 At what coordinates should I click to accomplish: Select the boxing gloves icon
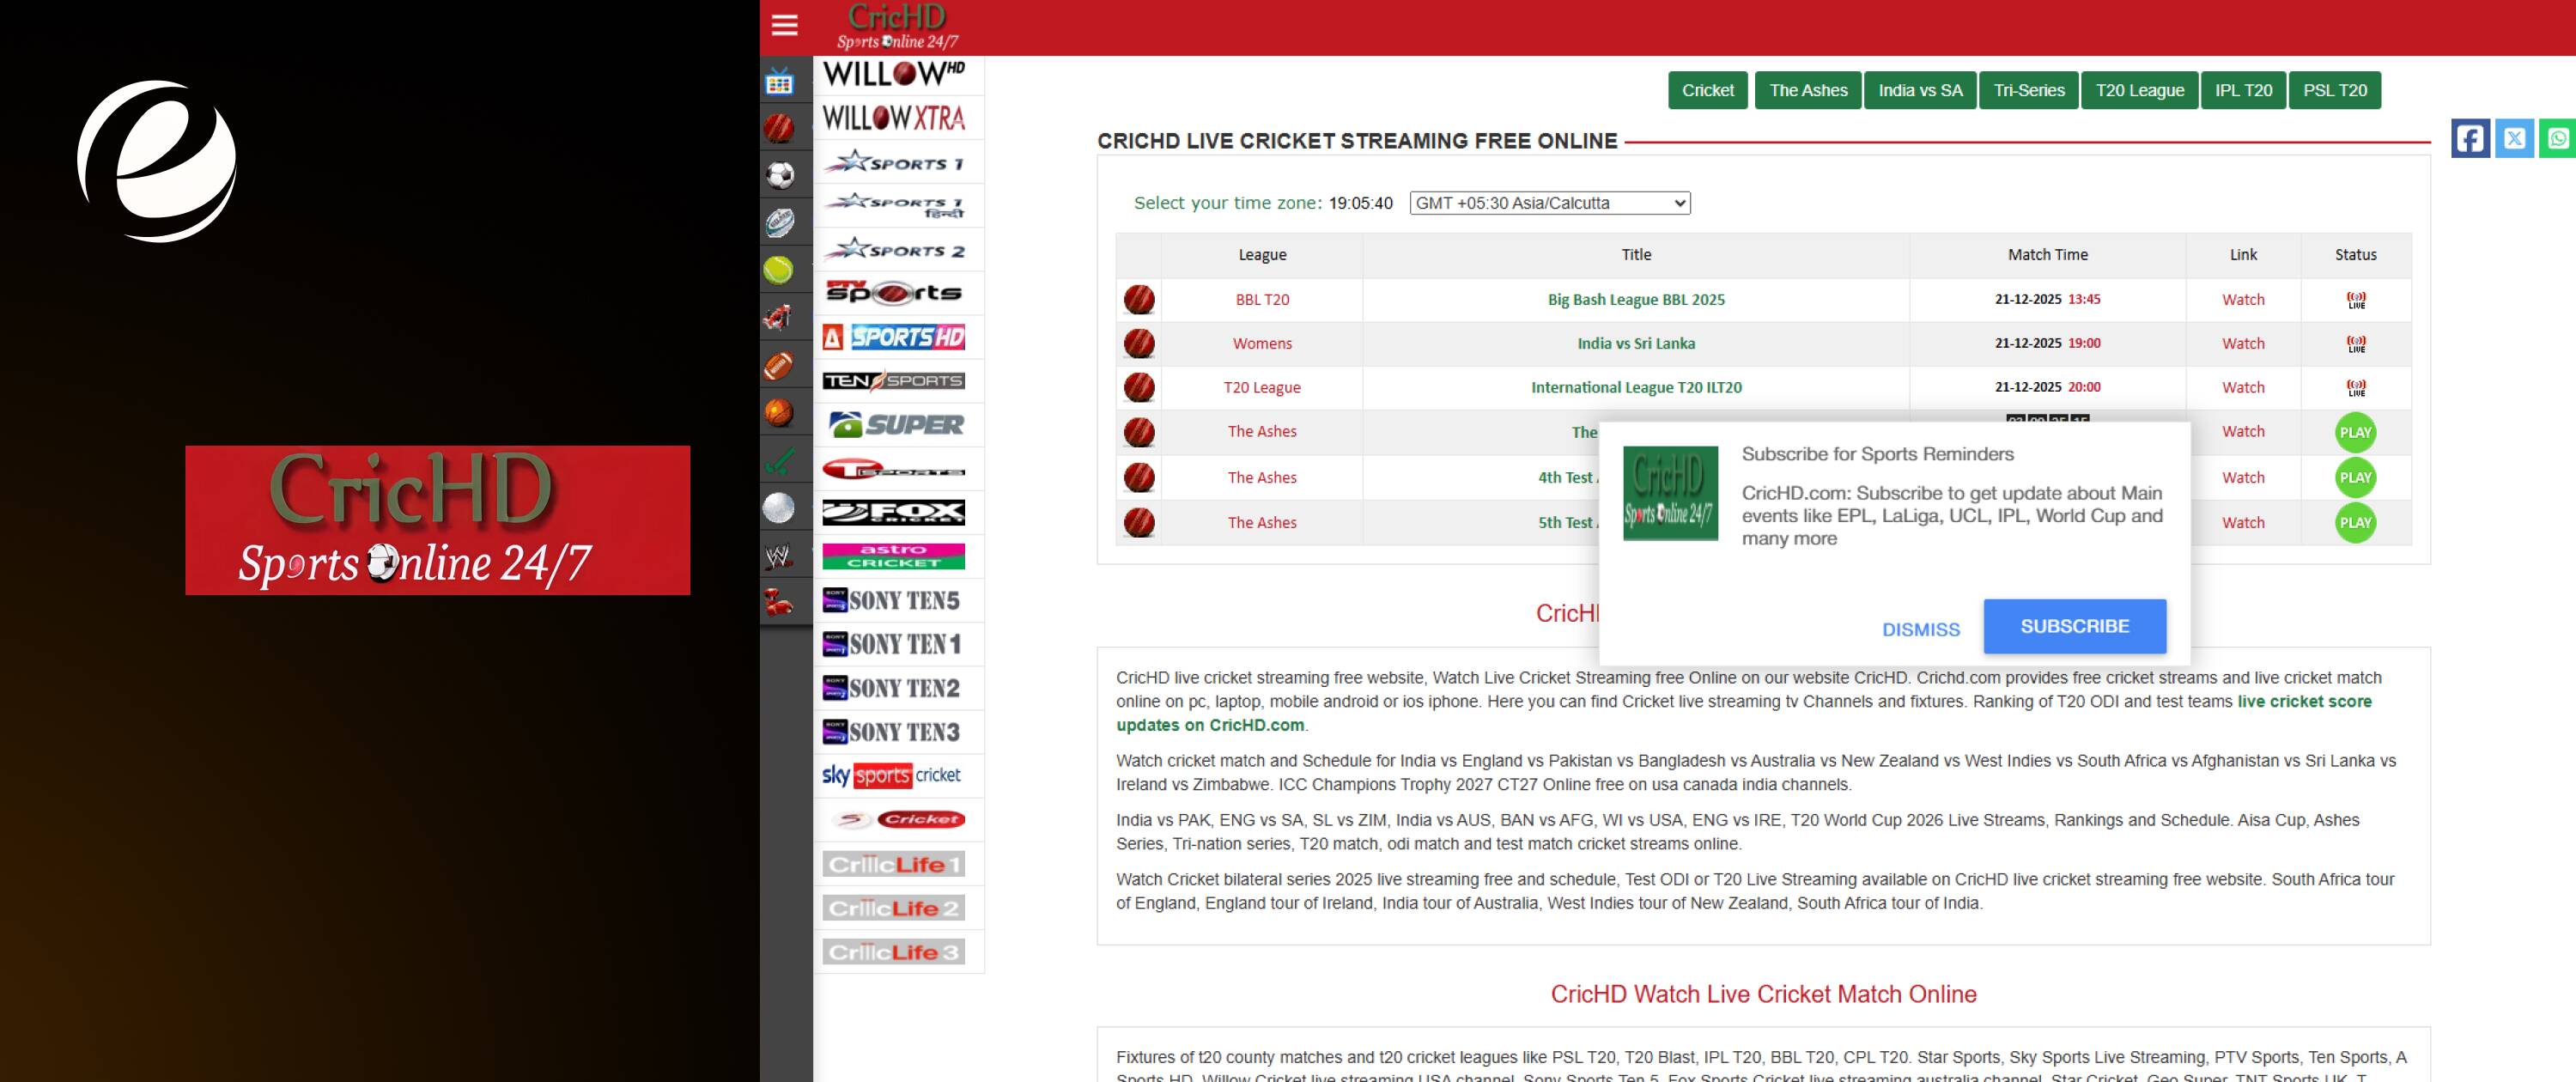(778, 603)
